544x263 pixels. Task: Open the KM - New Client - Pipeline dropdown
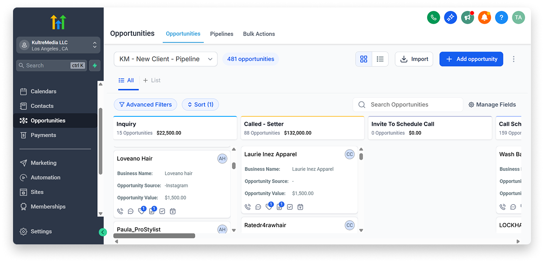pyautogui.click(x=166, y=59)
